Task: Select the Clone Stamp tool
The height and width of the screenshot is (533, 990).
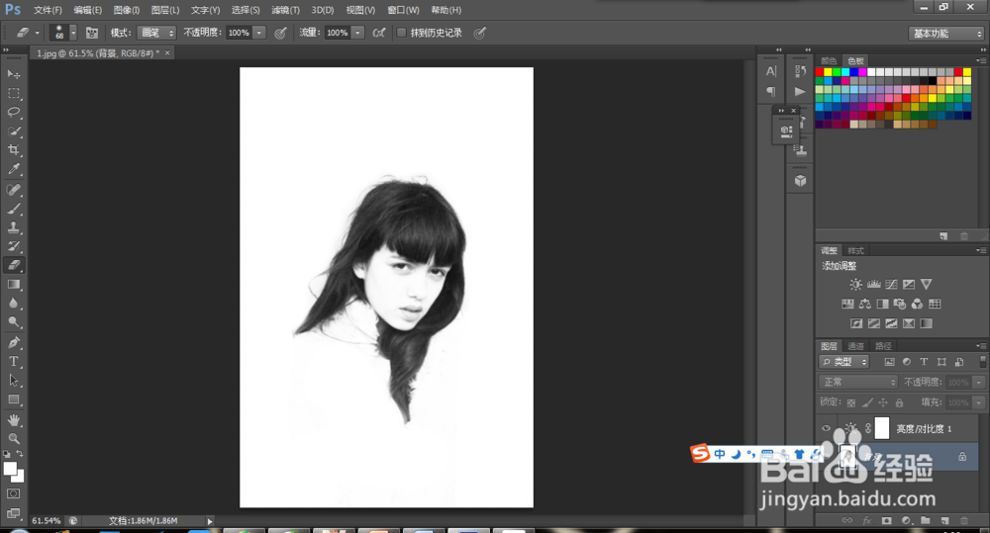Action: coord(13,227)
